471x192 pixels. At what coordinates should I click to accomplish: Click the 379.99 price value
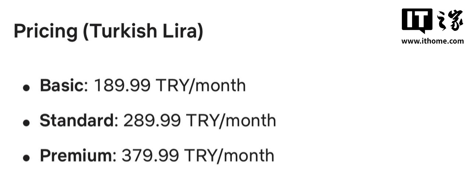tap(150, 155)
